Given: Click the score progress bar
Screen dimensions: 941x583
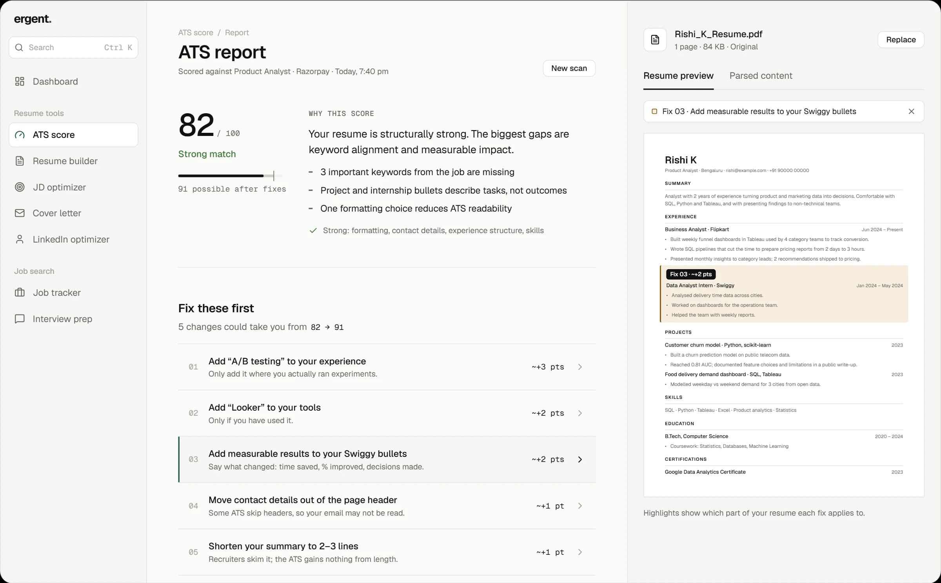Looking at the screenshot, I should [230, 176].
